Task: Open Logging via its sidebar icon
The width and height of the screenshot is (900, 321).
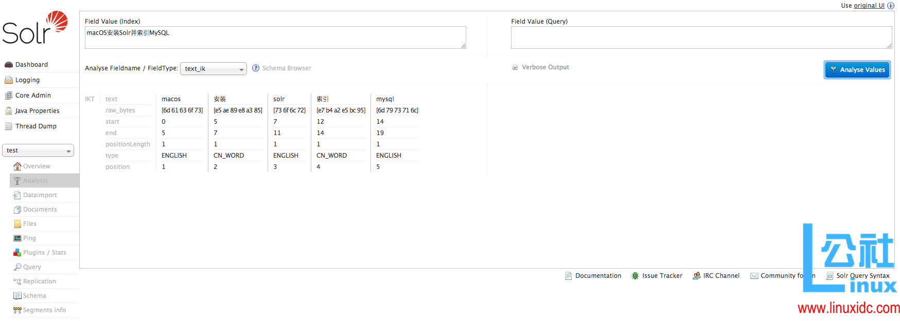Action: [9, 80]
